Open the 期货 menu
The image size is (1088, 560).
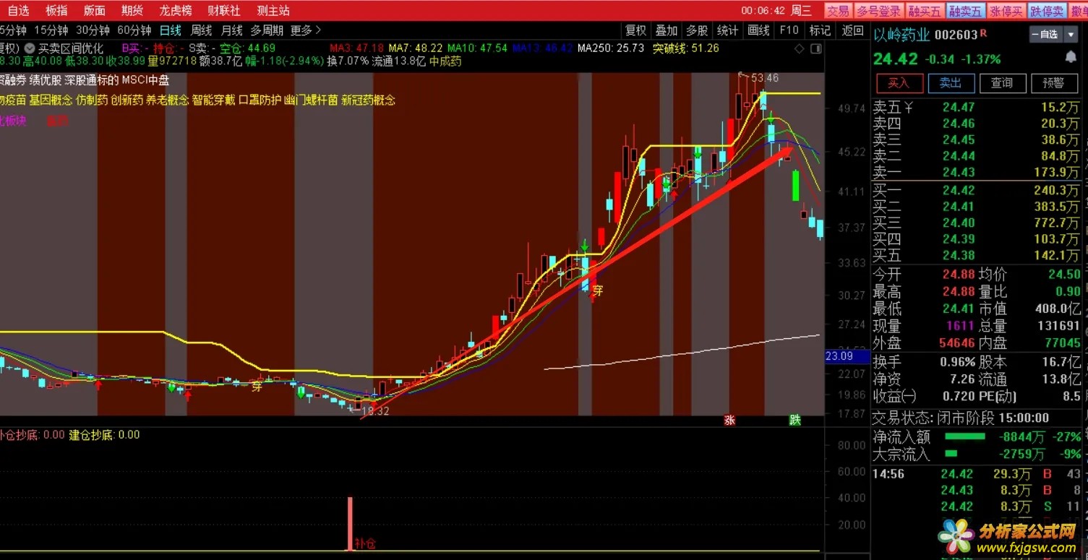pyautogui.click(x=132, y=10)
